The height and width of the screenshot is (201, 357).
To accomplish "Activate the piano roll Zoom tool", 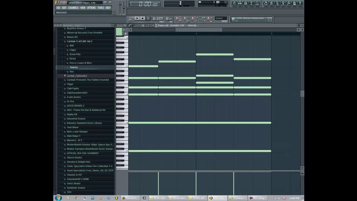I will [149, 25].
